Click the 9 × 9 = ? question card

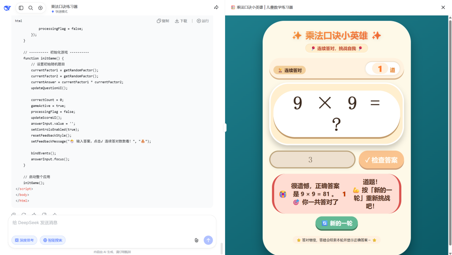click(x=336, y=114)
